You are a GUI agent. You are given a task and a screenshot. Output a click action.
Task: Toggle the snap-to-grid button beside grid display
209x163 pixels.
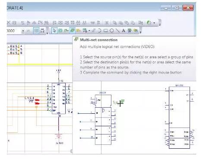(x=42, y=31)
